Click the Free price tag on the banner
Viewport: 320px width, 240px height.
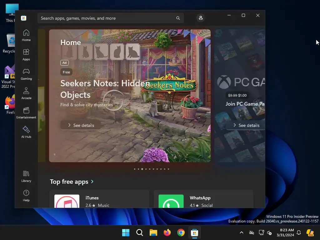[66, 72]
